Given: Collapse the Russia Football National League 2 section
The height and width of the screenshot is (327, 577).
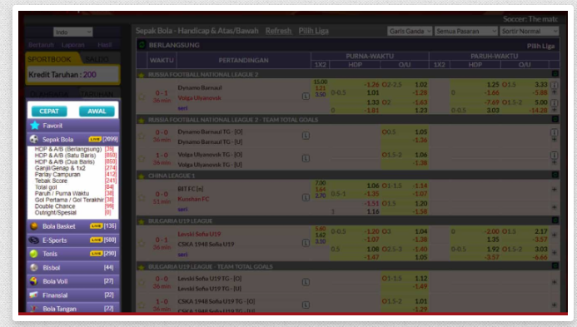Looking at the screenshot, I should pyautogui.click(x=555, y=74).
